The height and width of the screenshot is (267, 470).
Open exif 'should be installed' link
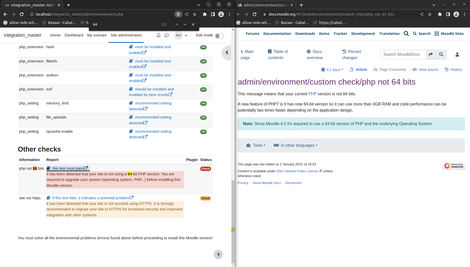pos(151,92)
